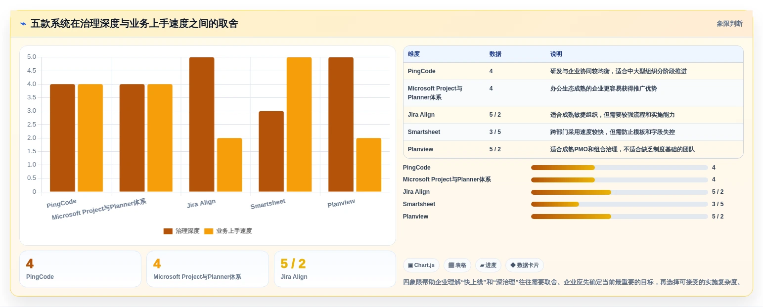Click Jira Align 治理深度 bar
Image resolution: width=763 pixels, height=307 pixels.
[x=202, y=125]
